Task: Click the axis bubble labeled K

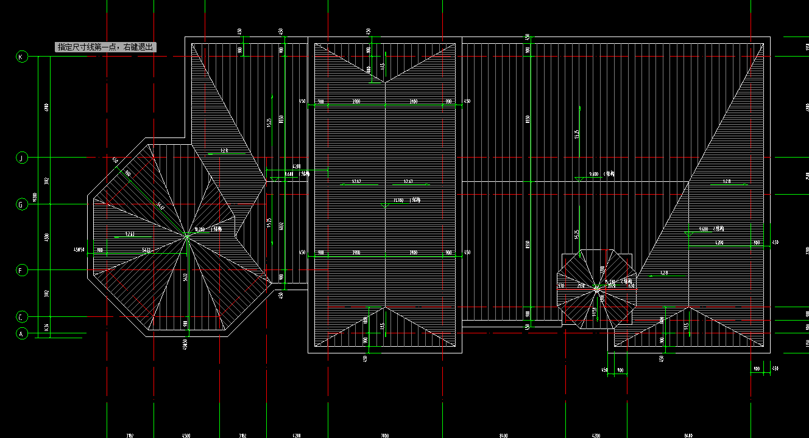Action: click(x=21, y=57)
